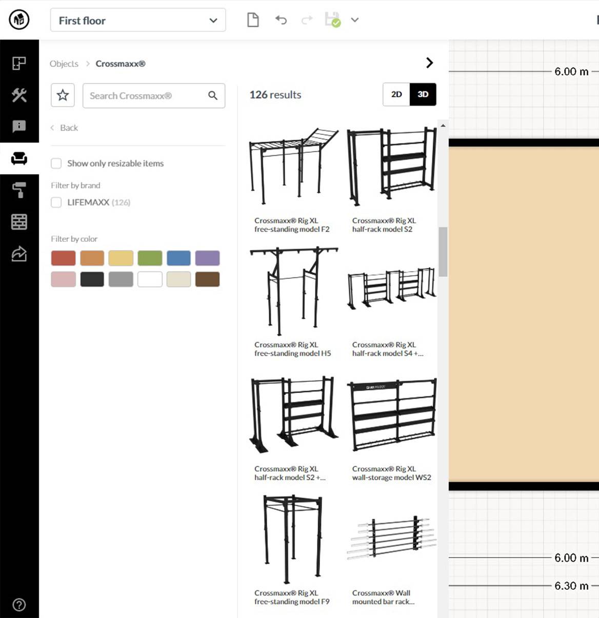
Task: Select Rig XL free-standing model F9 thumbnail
Action: pyautogui.click(x=292, y=539)
